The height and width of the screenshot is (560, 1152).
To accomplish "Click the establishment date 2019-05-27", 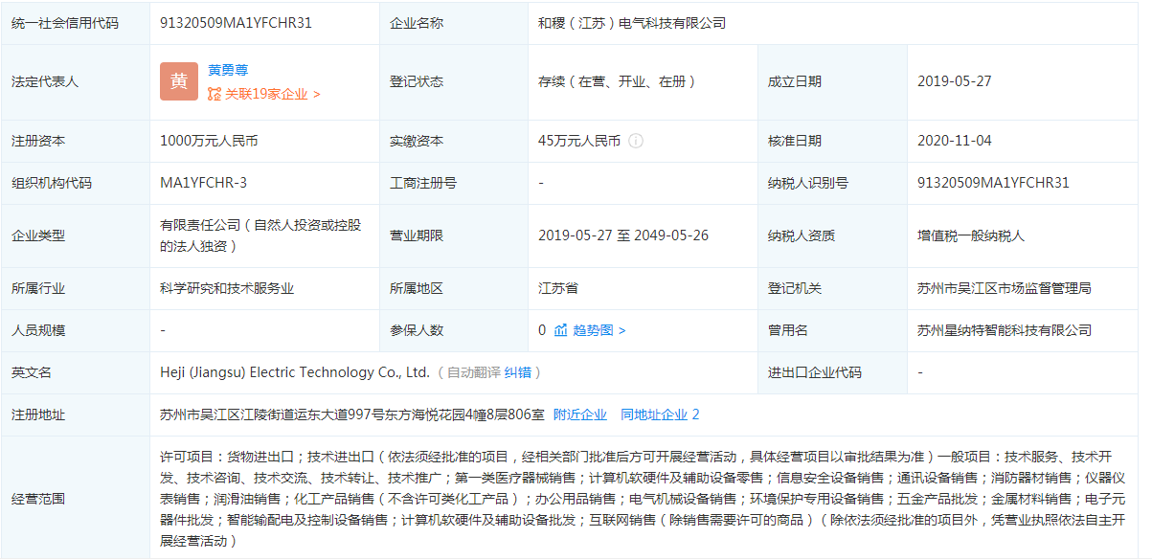I will pos(954,81).
